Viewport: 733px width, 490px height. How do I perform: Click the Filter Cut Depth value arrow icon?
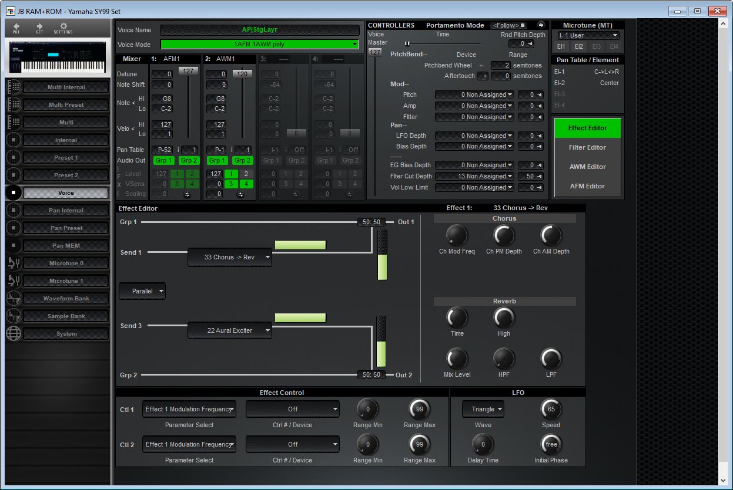point(539,177)
